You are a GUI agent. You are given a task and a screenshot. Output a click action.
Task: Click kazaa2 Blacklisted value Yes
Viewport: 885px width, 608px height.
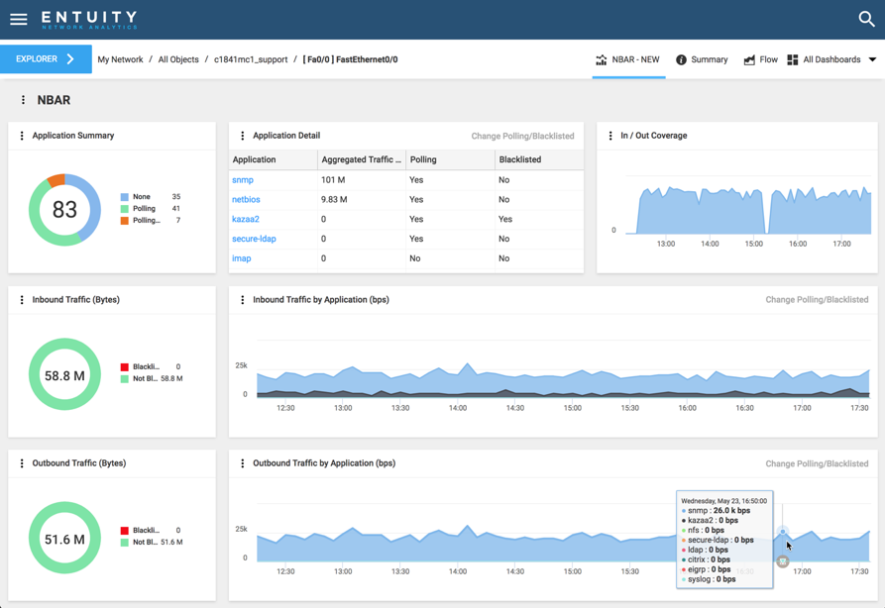[505, 219]
